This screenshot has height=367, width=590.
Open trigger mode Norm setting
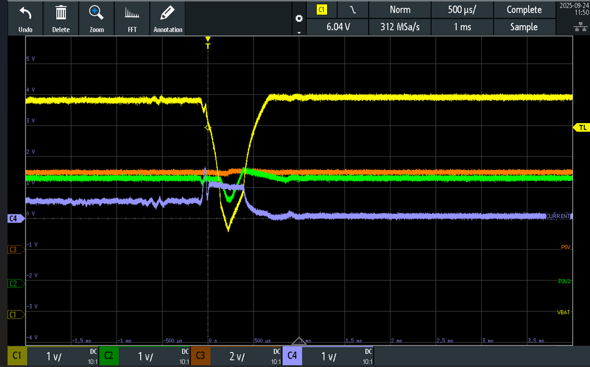[x=400, y=10]
